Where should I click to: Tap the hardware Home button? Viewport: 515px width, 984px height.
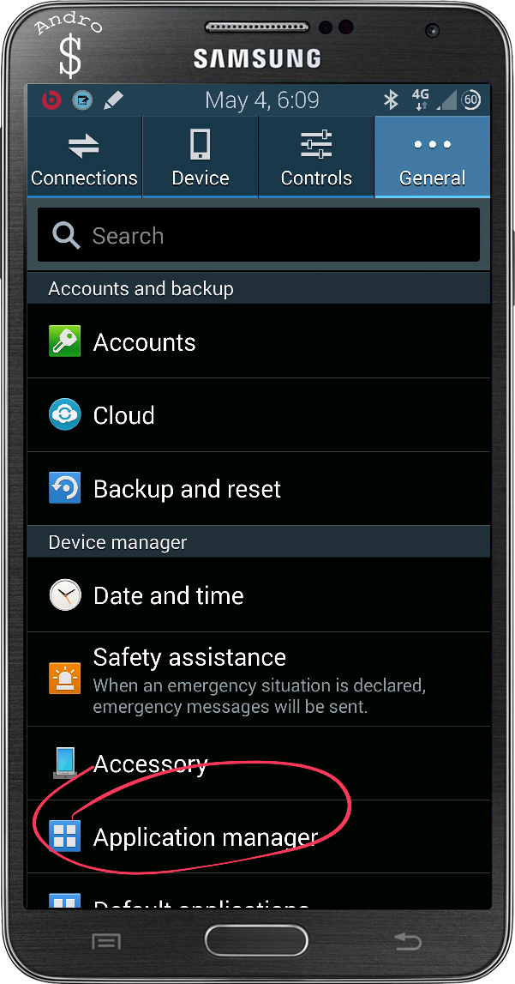click(256, 941)
